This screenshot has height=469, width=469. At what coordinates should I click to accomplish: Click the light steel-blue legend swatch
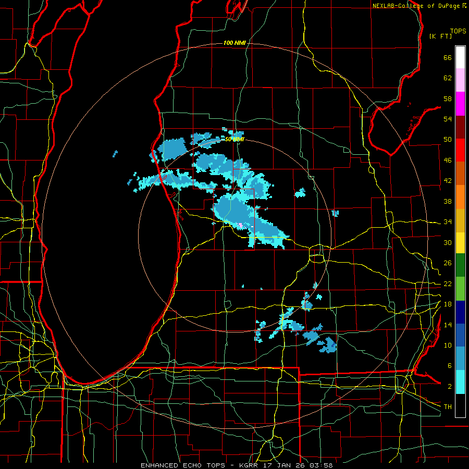[460, 359]
